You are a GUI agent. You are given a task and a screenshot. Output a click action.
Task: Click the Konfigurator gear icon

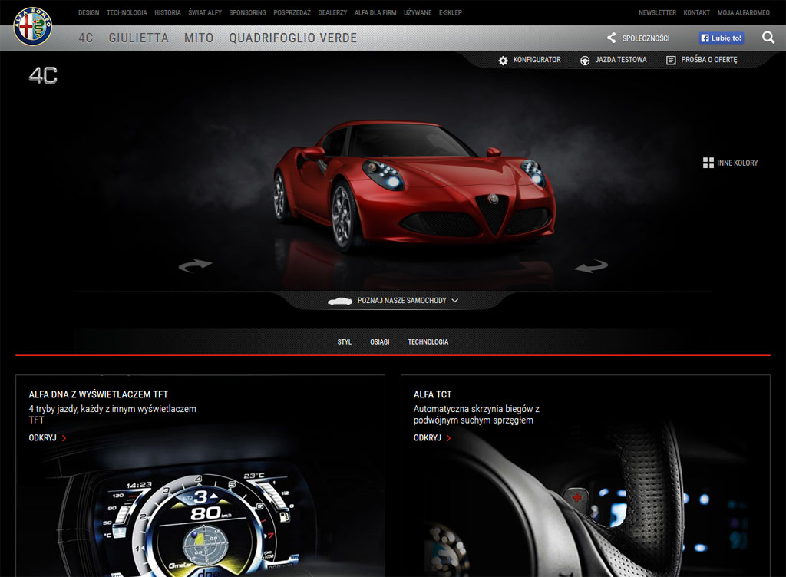(504, 60)
